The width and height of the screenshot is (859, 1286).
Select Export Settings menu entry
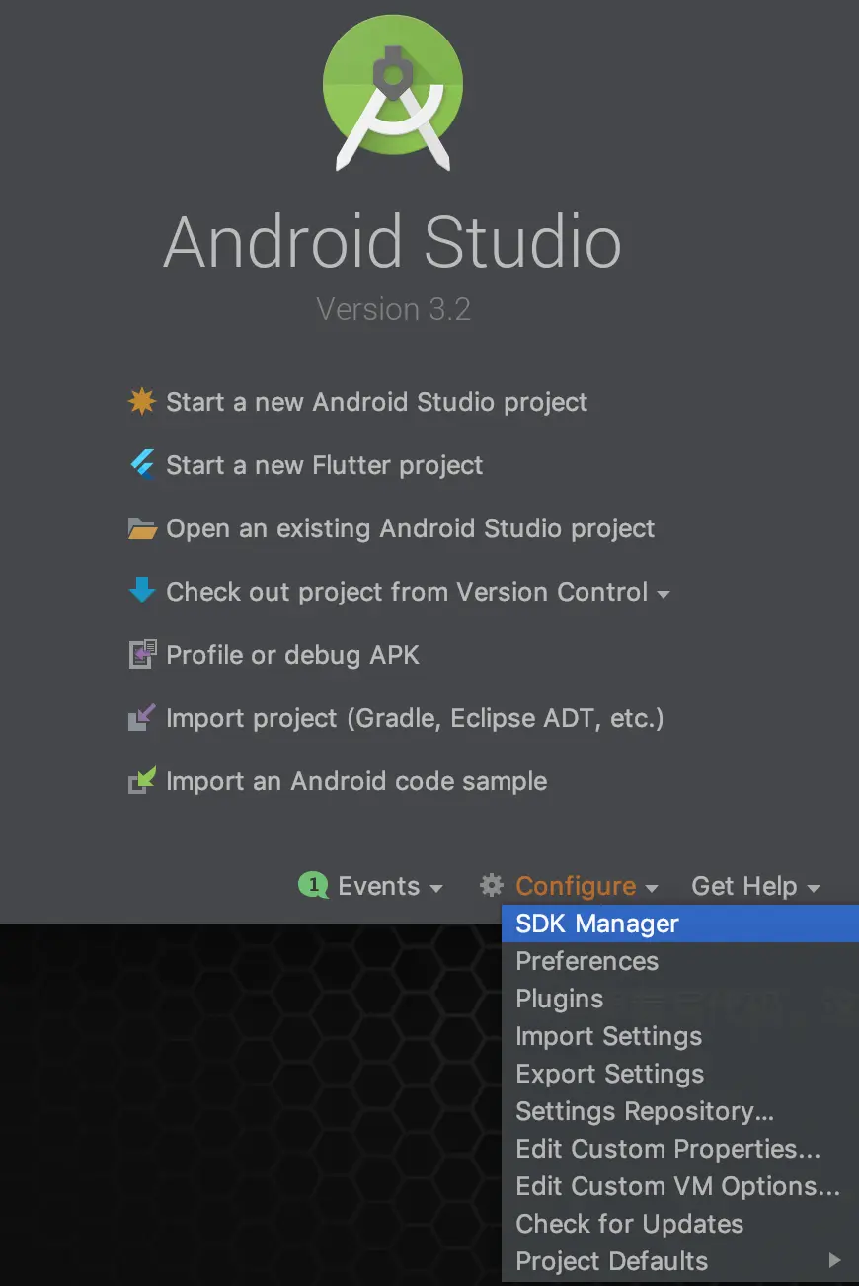[680, 1074]
